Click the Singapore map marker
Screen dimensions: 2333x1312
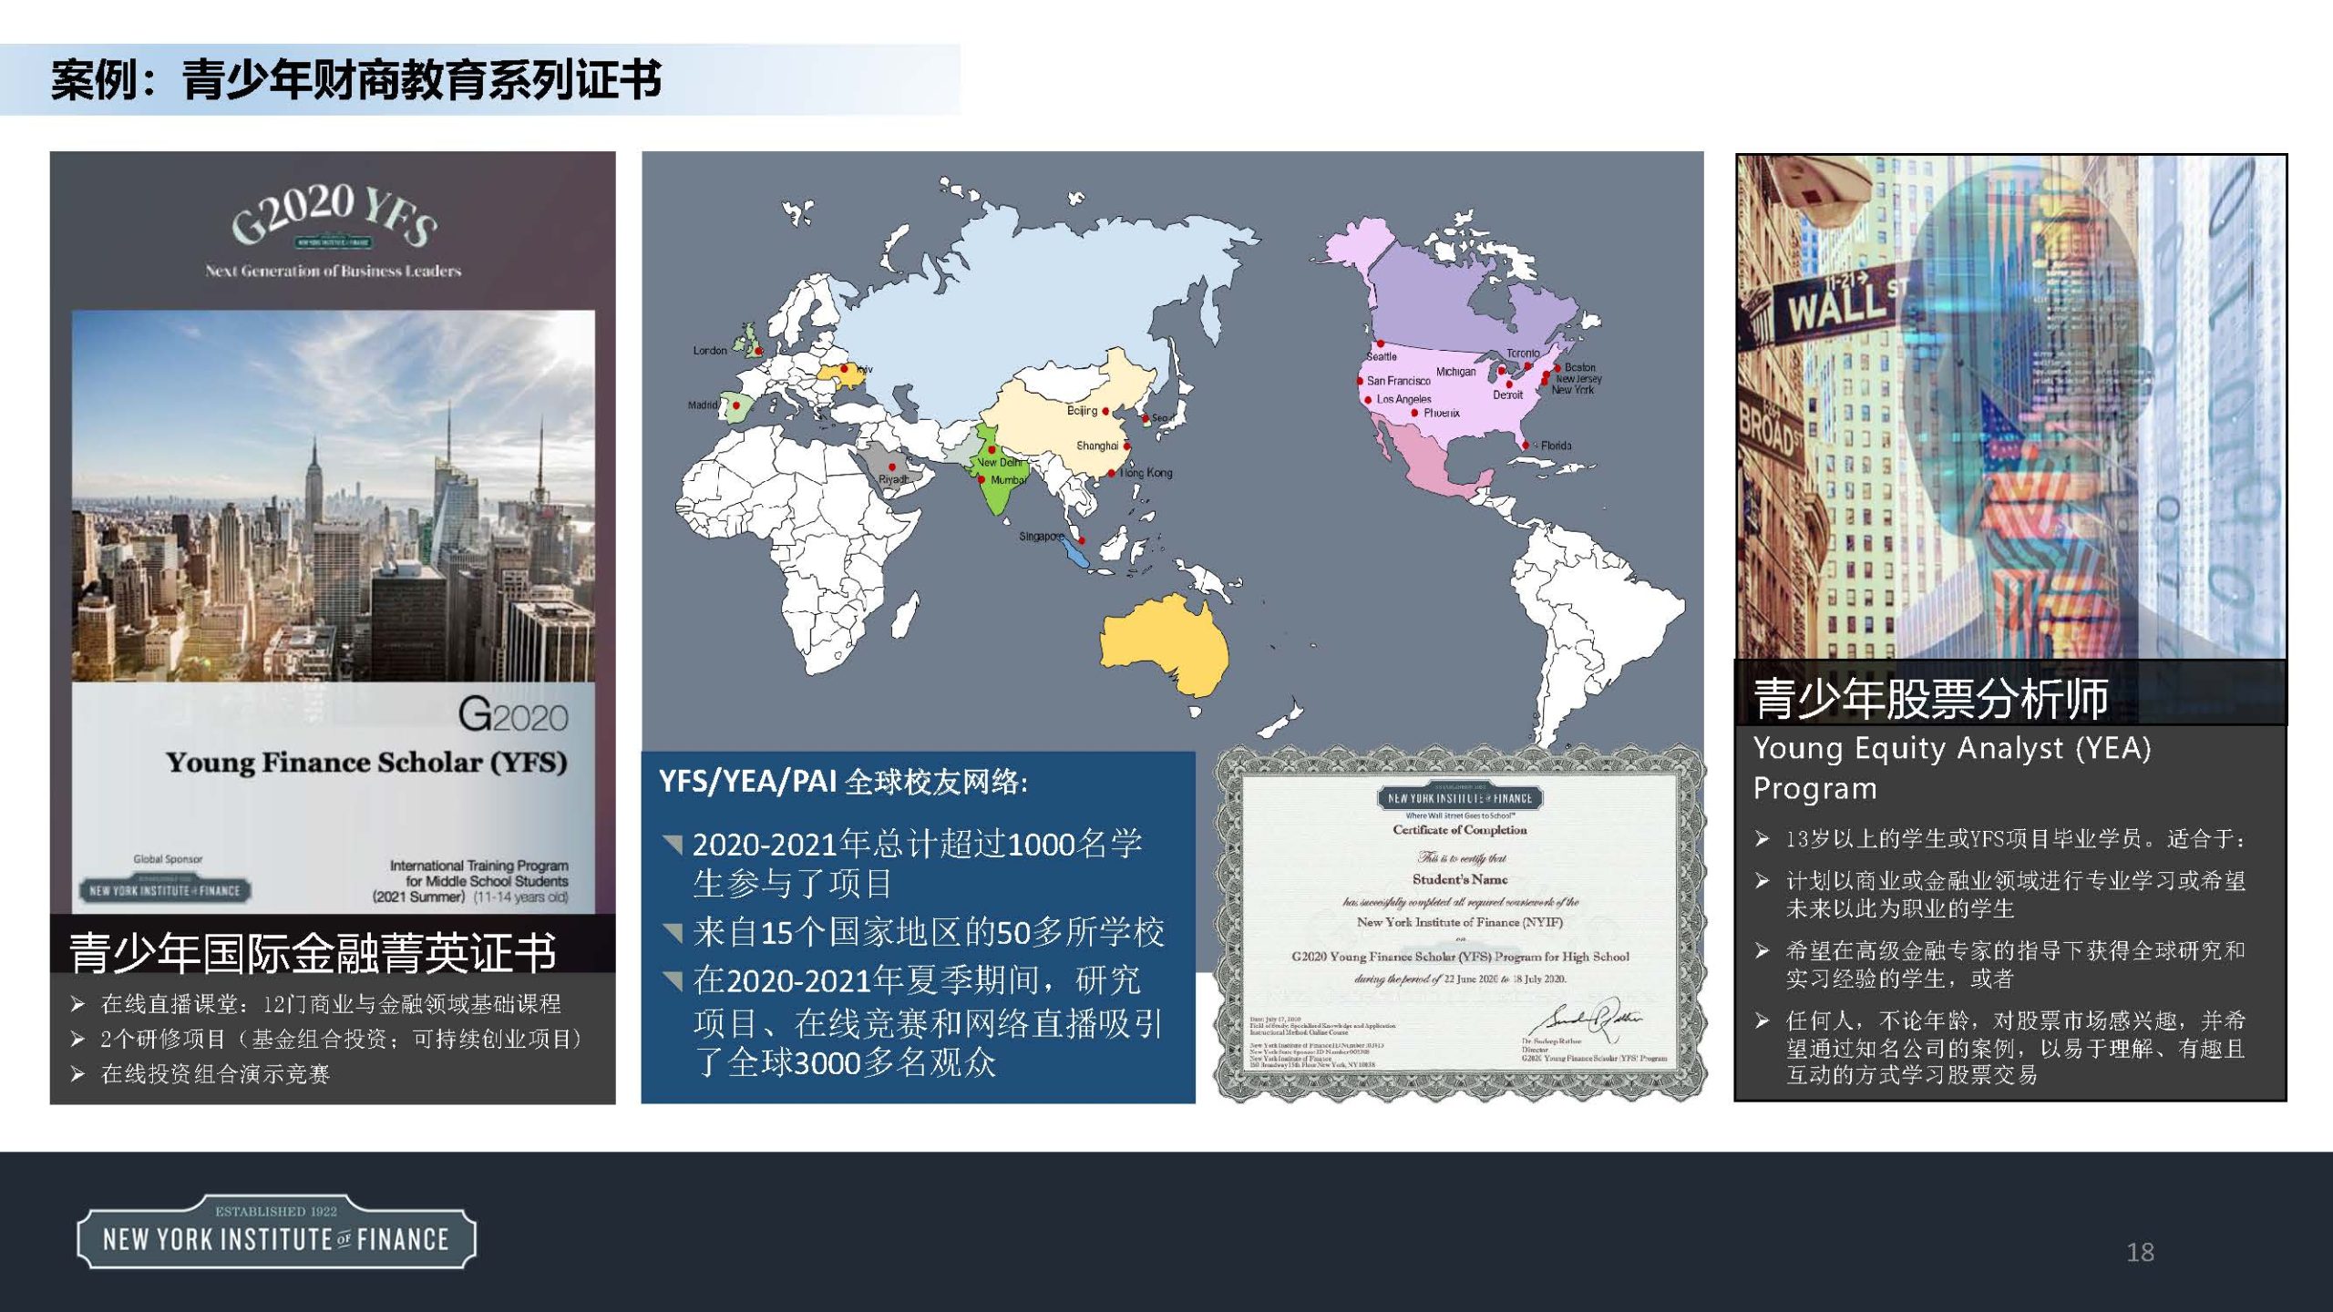(x=1082, y=540)
